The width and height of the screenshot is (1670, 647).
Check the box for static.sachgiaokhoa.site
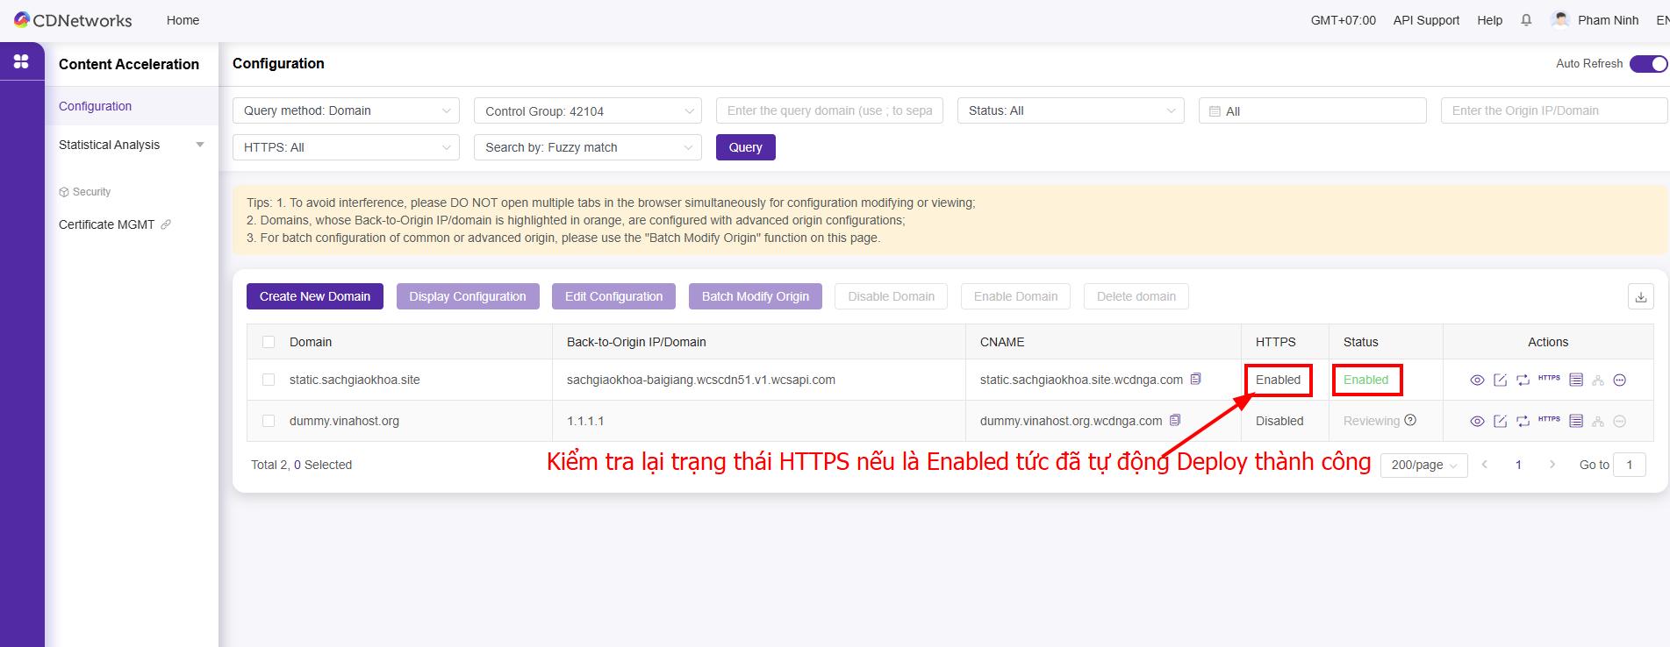click(x=269, y=380)
